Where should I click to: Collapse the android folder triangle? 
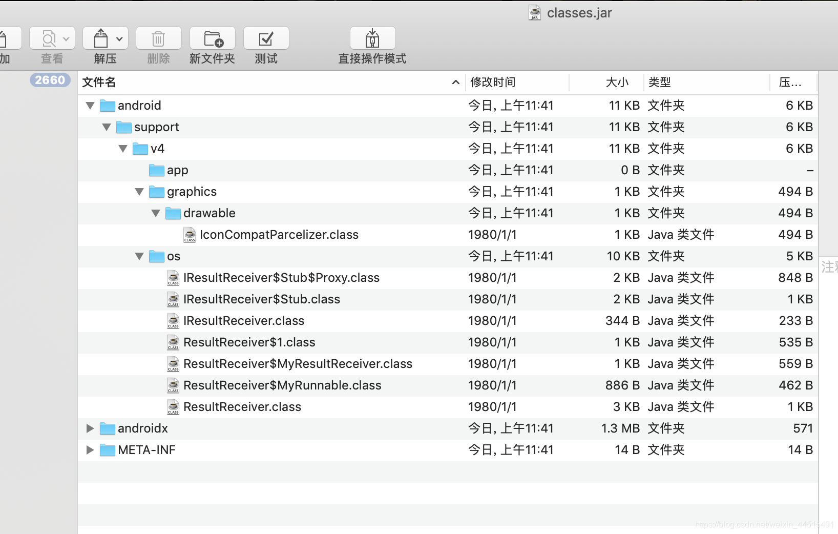[x=90, y=106]
